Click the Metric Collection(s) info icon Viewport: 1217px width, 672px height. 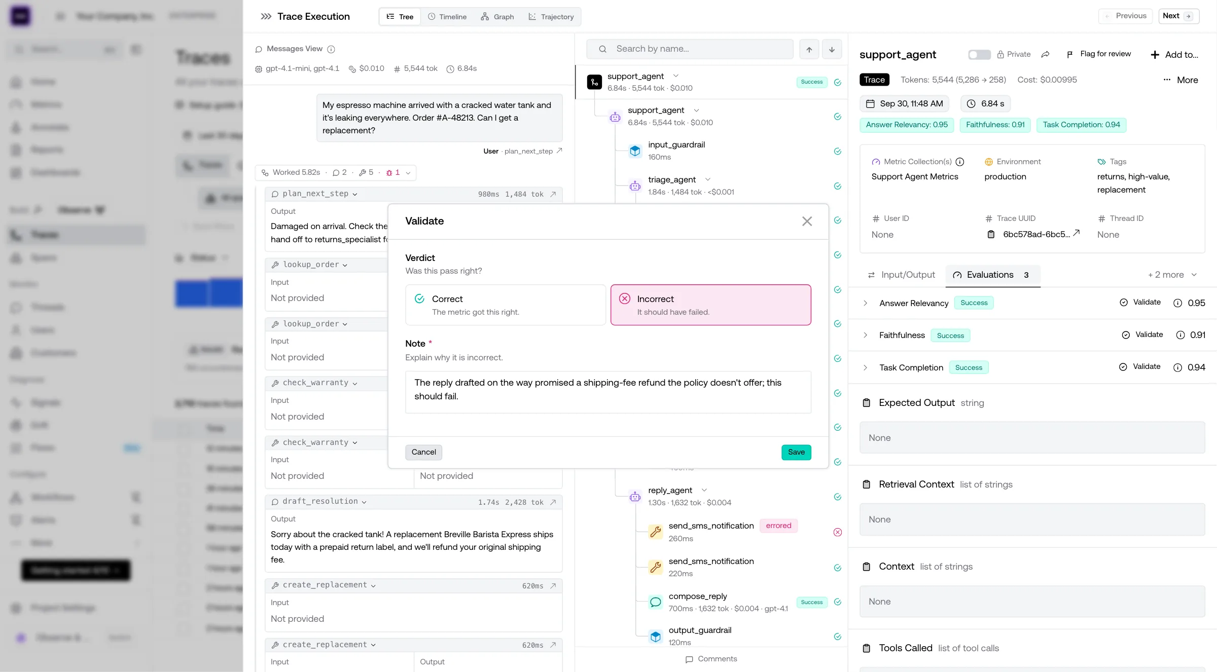point(959,162)
